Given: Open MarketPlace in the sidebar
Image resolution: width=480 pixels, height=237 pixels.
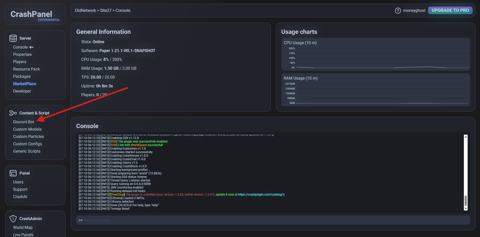Looking at the screenshot, I should point(24,84).
